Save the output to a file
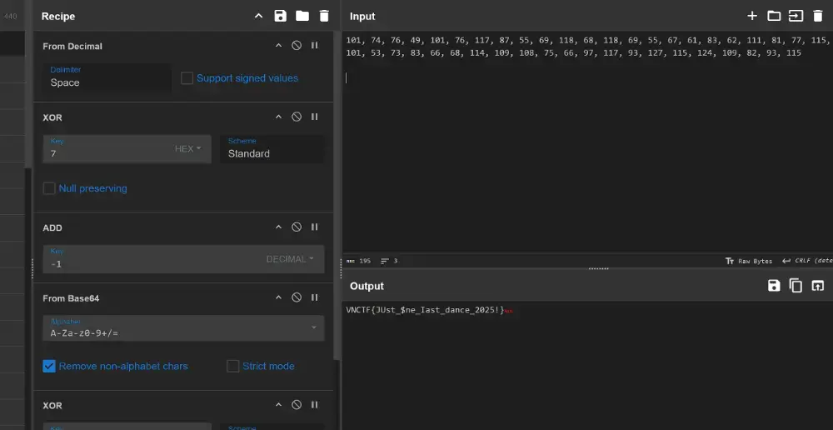 tap(774, 286)
